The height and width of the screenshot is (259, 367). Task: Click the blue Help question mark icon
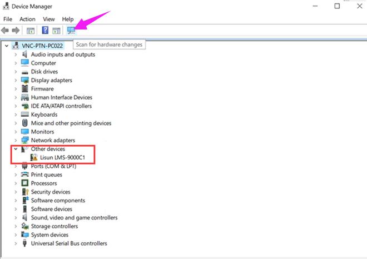pos(45,30)
